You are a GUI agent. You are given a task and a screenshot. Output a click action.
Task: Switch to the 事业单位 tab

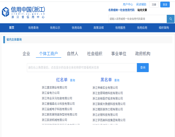click(119, 54)
